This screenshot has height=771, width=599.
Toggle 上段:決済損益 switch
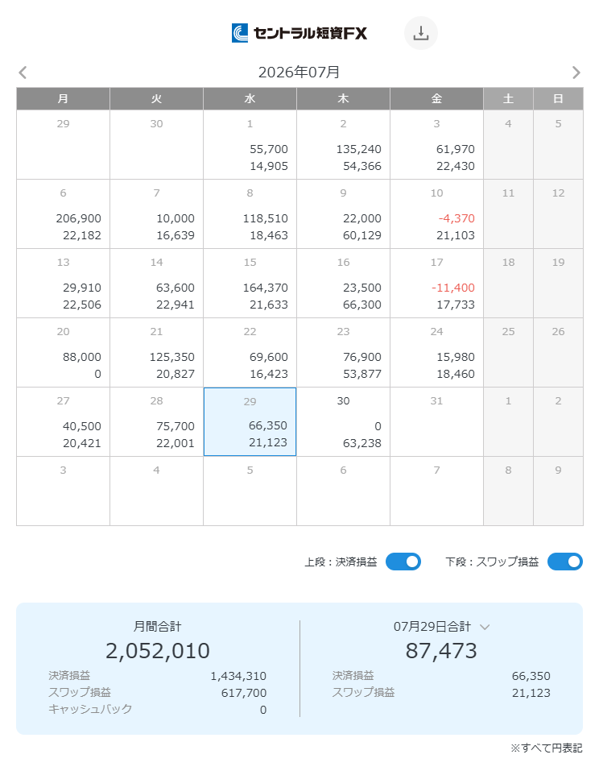coord(403,562)
